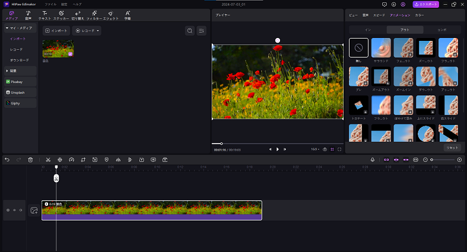Viewport: 467px width, 252px height.
Task: Open the レコード dropdown button
Action: 88,30
